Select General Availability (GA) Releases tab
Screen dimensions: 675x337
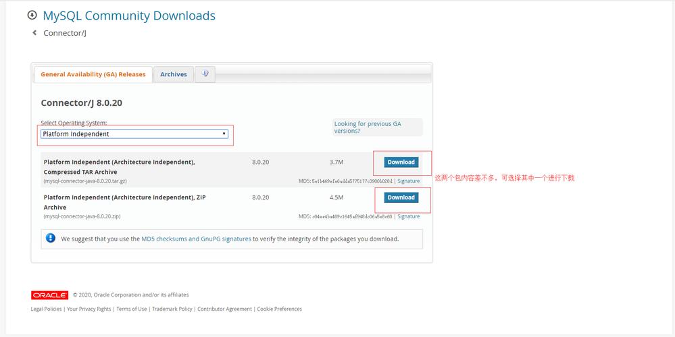(x=93, y=74)
